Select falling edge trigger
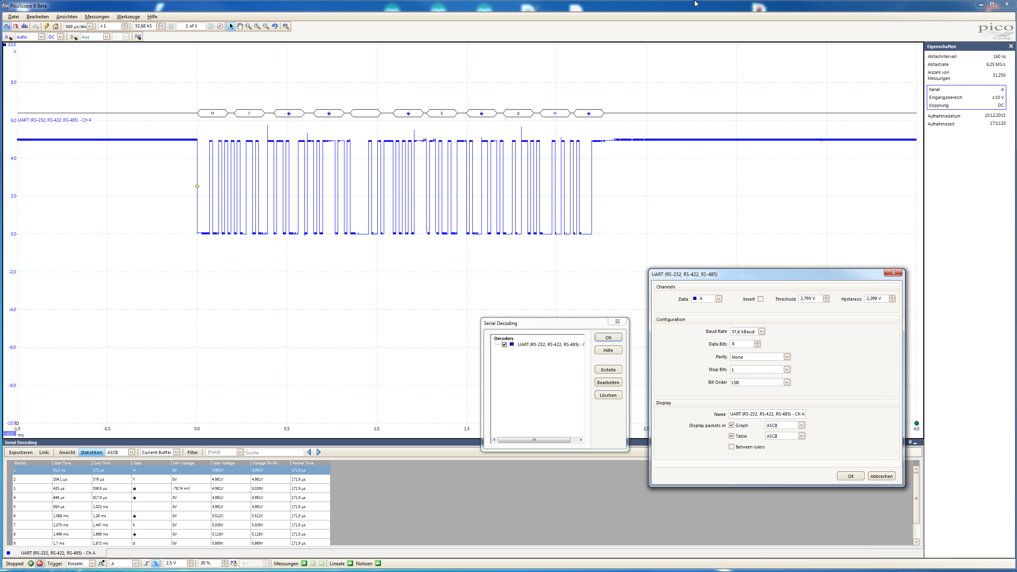 point(156,563)
